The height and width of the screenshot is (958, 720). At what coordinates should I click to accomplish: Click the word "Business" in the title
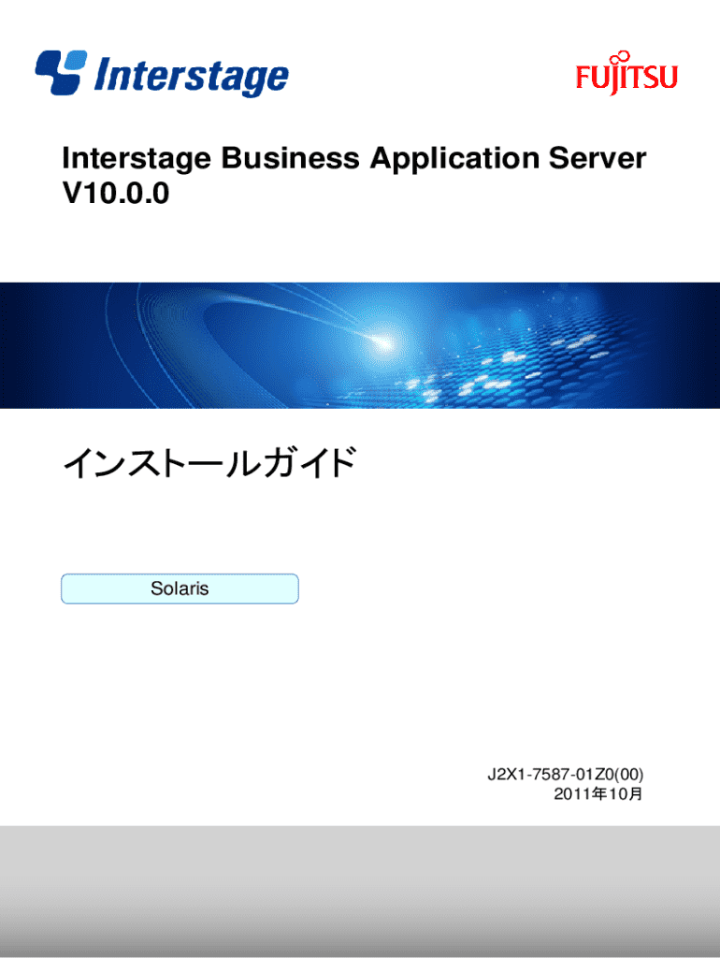[290, 159]
